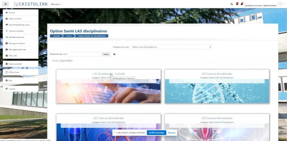Click Arrêter le partage button
The width and height of the screenshot is (287, 141).
coord(156,133)
